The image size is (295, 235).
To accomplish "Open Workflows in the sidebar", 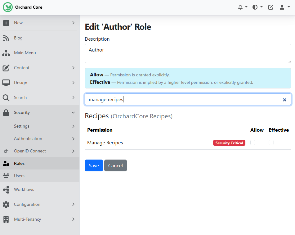I will click(x=40, y=189).
